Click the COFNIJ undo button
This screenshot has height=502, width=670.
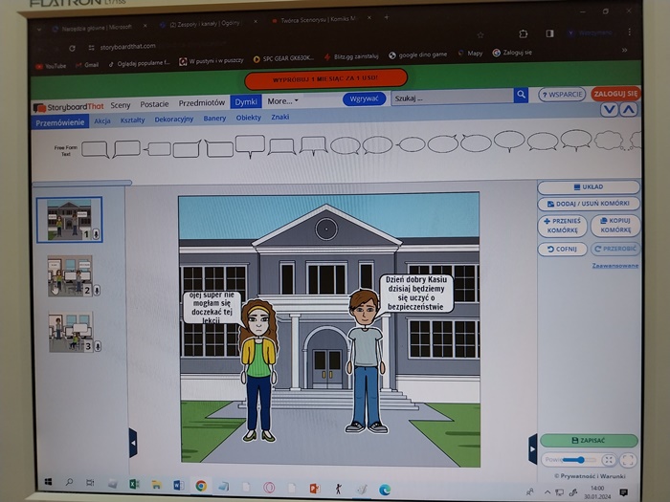tap(563, 249)
